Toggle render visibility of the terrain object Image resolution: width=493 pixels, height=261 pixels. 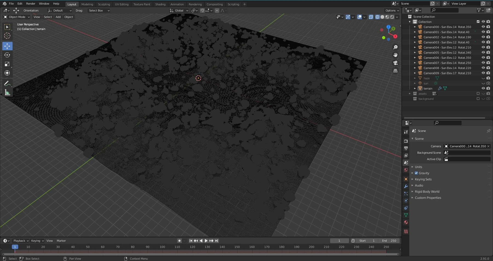488,88
